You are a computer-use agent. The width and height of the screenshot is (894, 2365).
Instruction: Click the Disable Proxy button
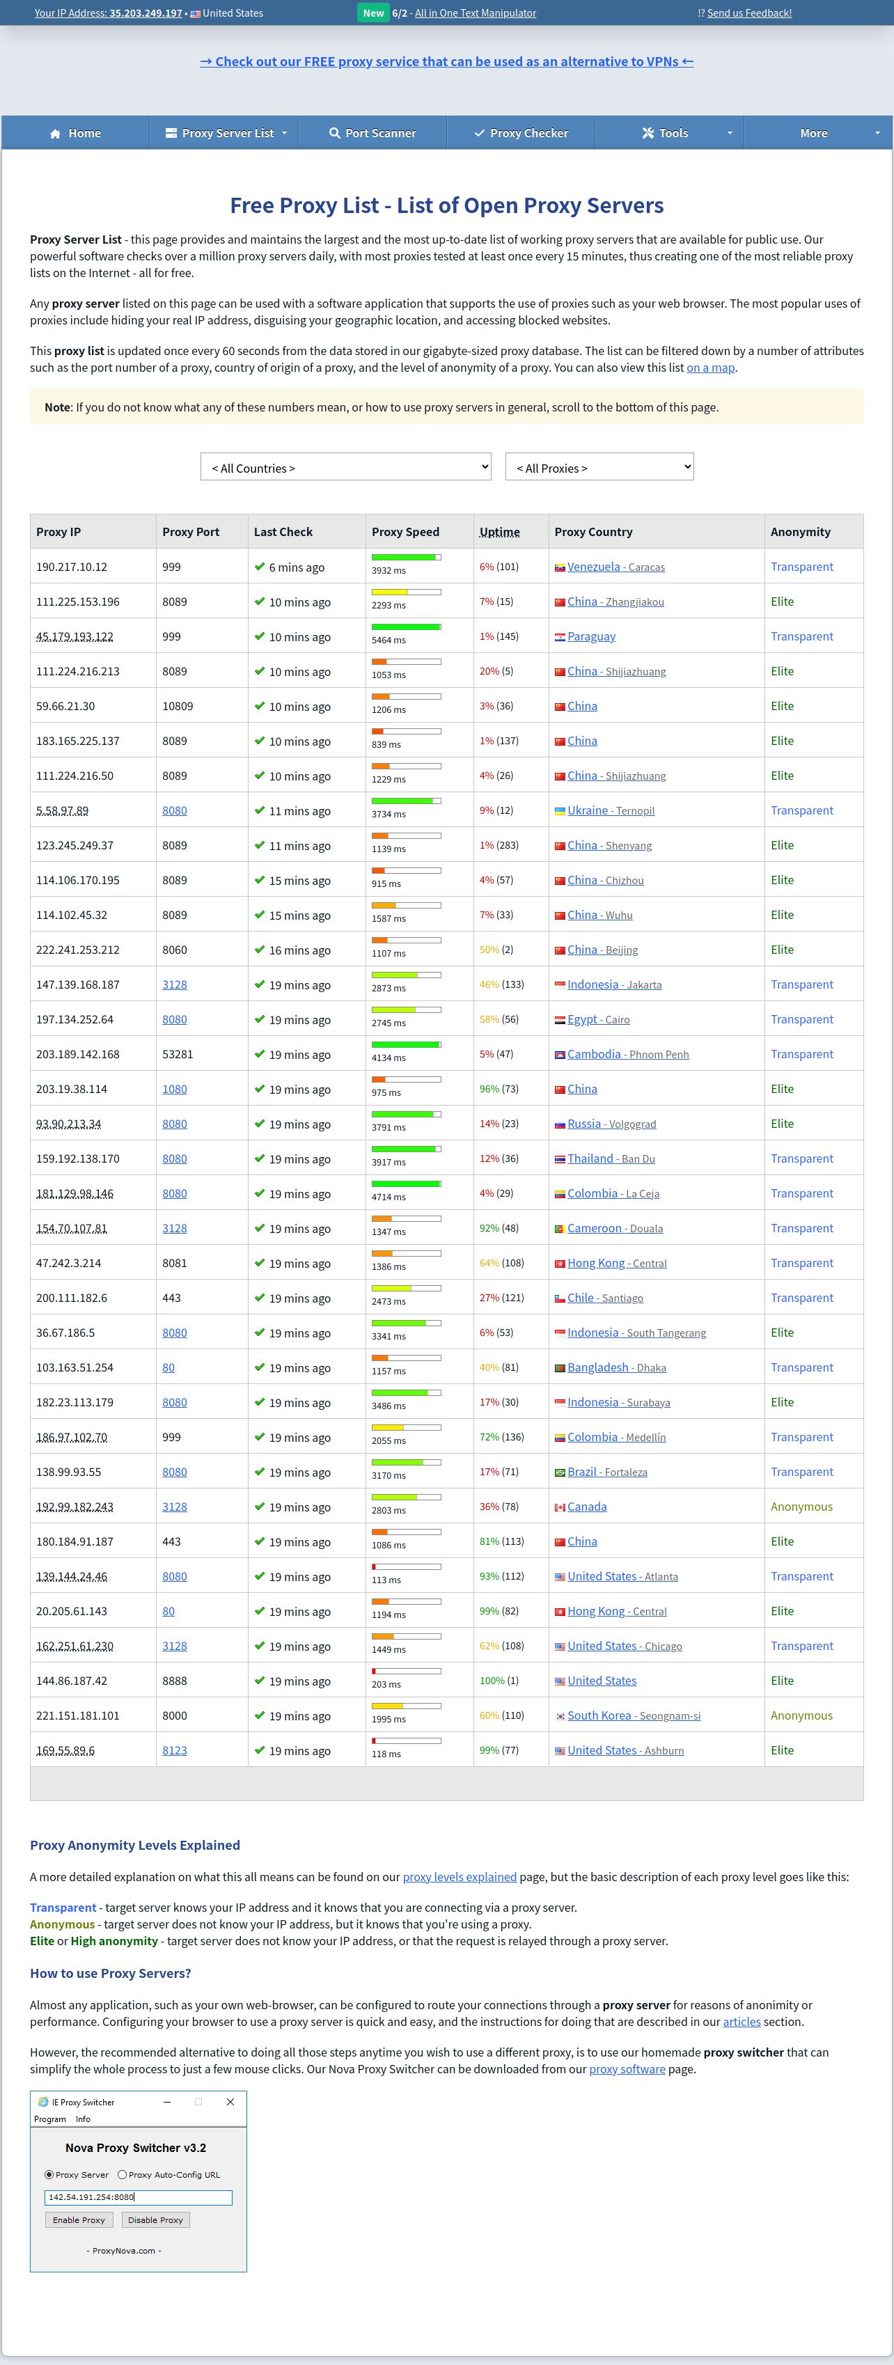tap(155, 2220)
